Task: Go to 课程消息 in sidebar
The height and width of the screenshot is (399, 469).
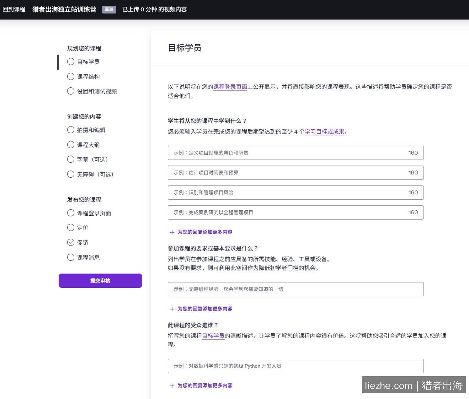Action: click(x=88, y=258)
